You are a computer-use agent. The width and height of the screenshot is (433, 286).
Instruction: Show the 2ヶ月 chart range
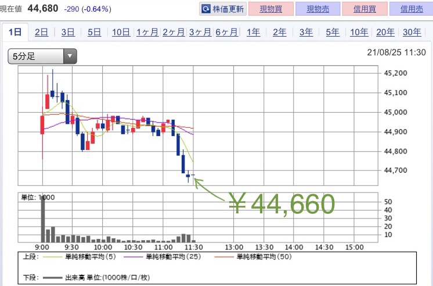[x=174, y=33]
